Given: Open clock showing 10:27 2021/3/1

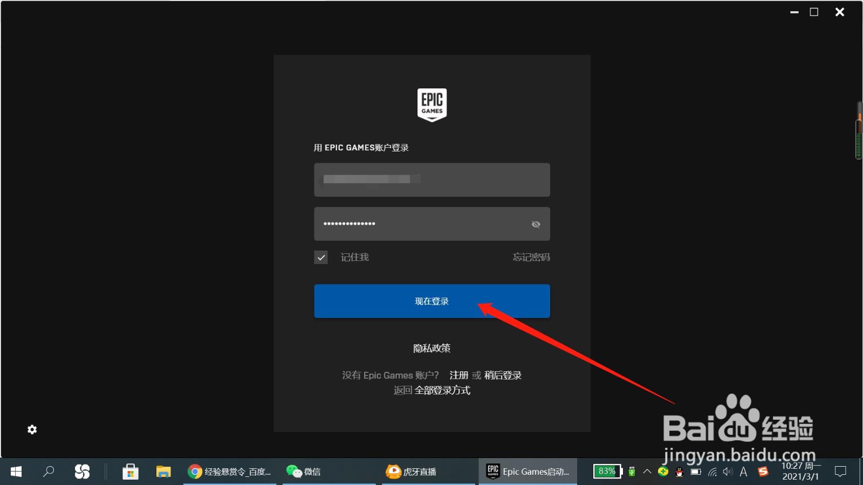Looking at the screenshot, I should pos(801,472).
